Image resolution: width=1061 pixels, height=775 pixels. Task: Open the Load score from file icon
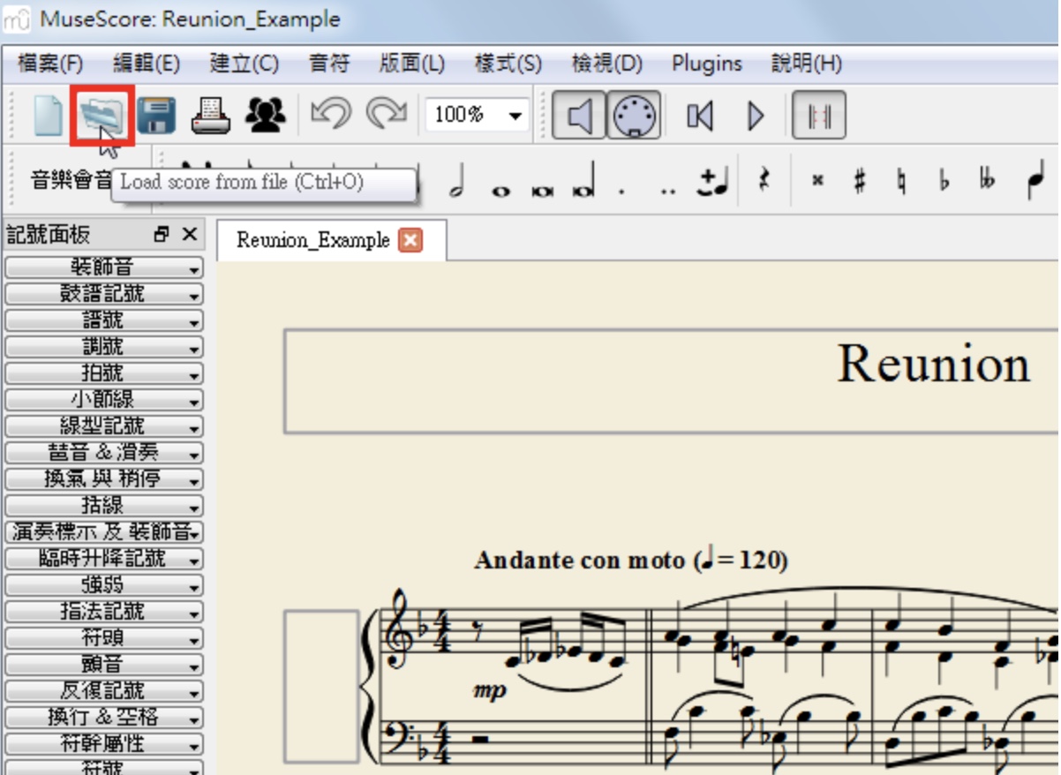pyautogui.click(x=102, y=116)
